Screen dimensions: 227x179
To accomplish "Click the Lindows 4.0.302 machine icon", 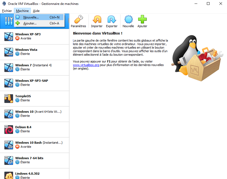I will tap(9, 175).
